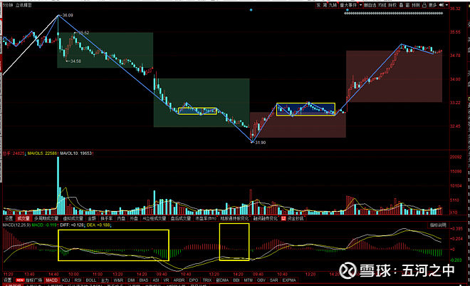Screen dimensions: 470x286
Task: Click the MACD(12,26,9) parameter label
Action: click(x=17, y=225)
